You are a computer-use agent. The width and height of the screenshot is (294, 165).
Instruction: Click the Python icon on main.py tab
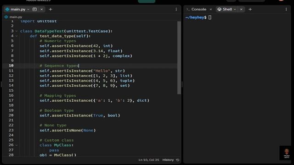[x=7, y=9]
